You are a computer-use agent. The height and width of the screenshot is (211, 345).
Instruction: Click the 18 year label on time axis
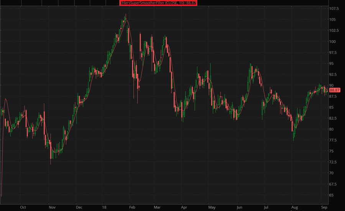coord(104,207)
